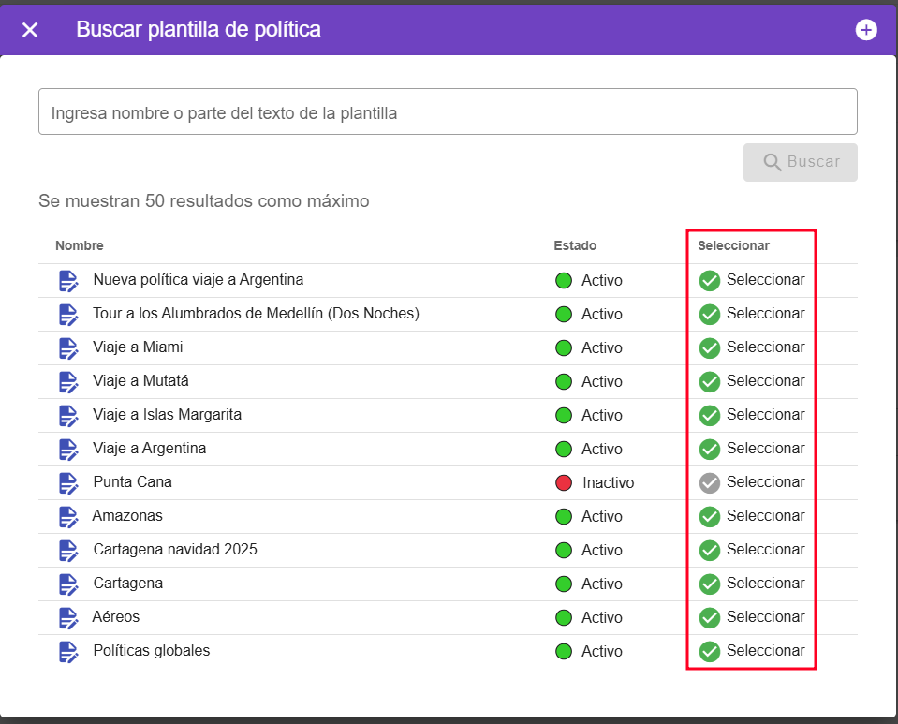Click the Estado column header
Image resolution: width=898 pixels, height=724 pixels.
[x=572, y=245]
